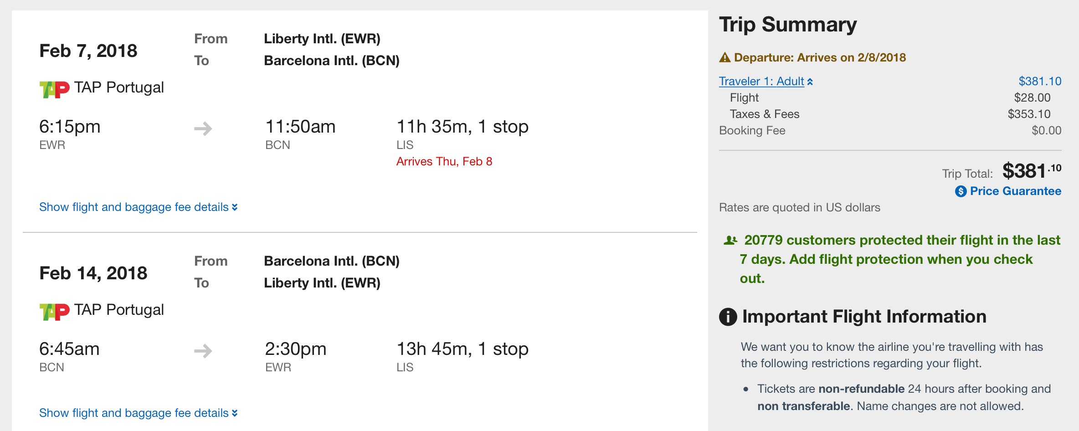Click the Feb 7, 2018 date heading
This screenshot has width=1079, height=431.
tap(88, 51)
